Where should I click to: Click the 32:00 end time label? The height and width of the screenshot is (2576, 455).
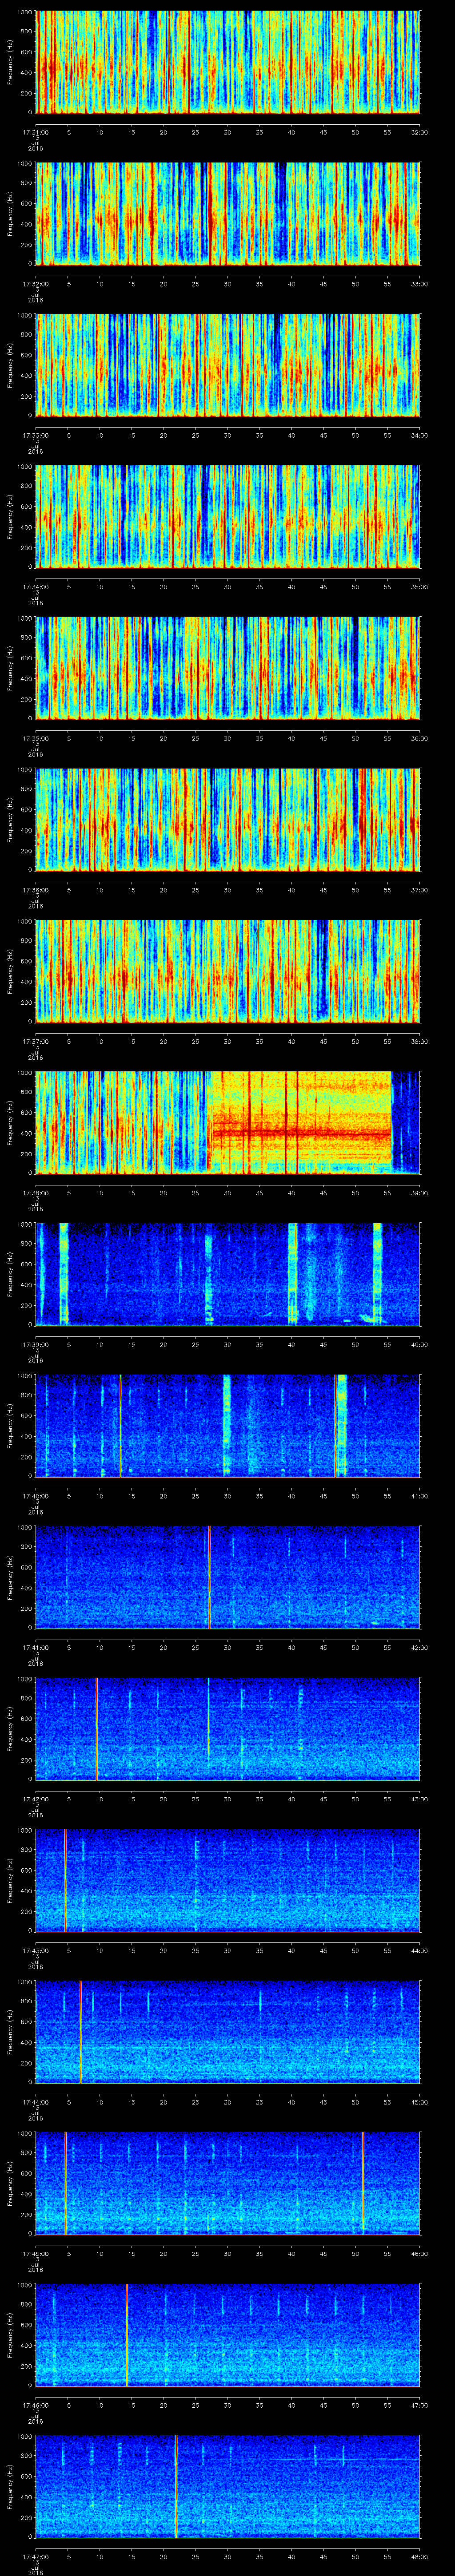[419, 131]
